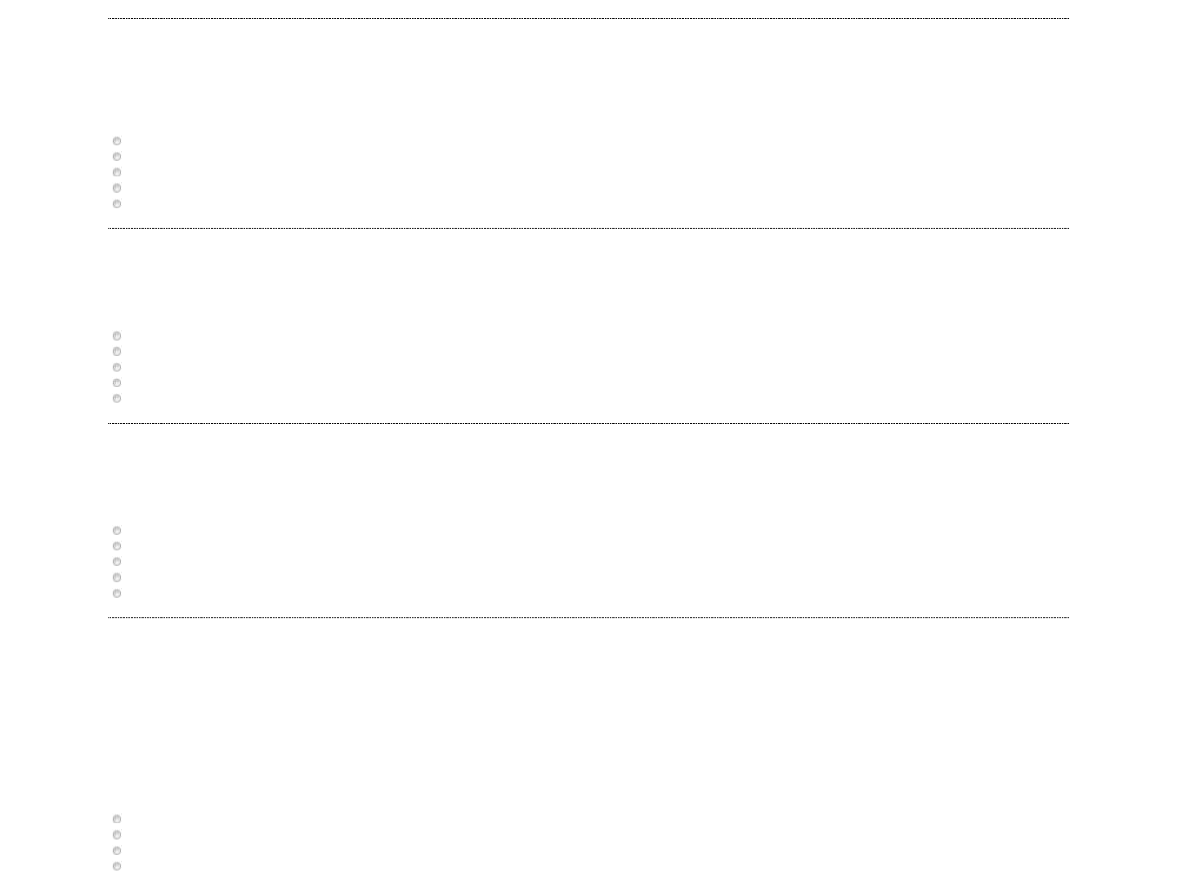Pick the second radio button of the second group
The width and height of the screenshot is (1177, 882).
click(x=117, y=352)
